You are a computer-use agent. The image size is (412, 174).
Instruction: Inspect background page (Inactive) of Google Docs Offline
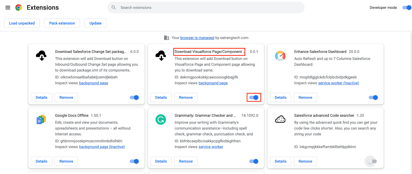coord(102,147)
